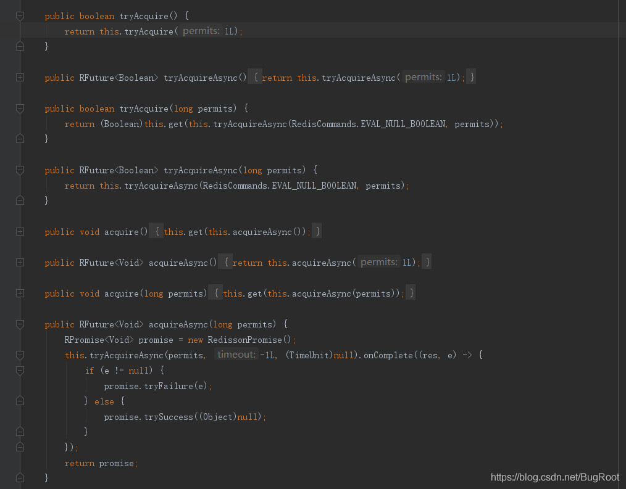Collapse the onComplete lambda fold marker
The width and height of the screenshot is (626, 489).
[x=20, y=355]
